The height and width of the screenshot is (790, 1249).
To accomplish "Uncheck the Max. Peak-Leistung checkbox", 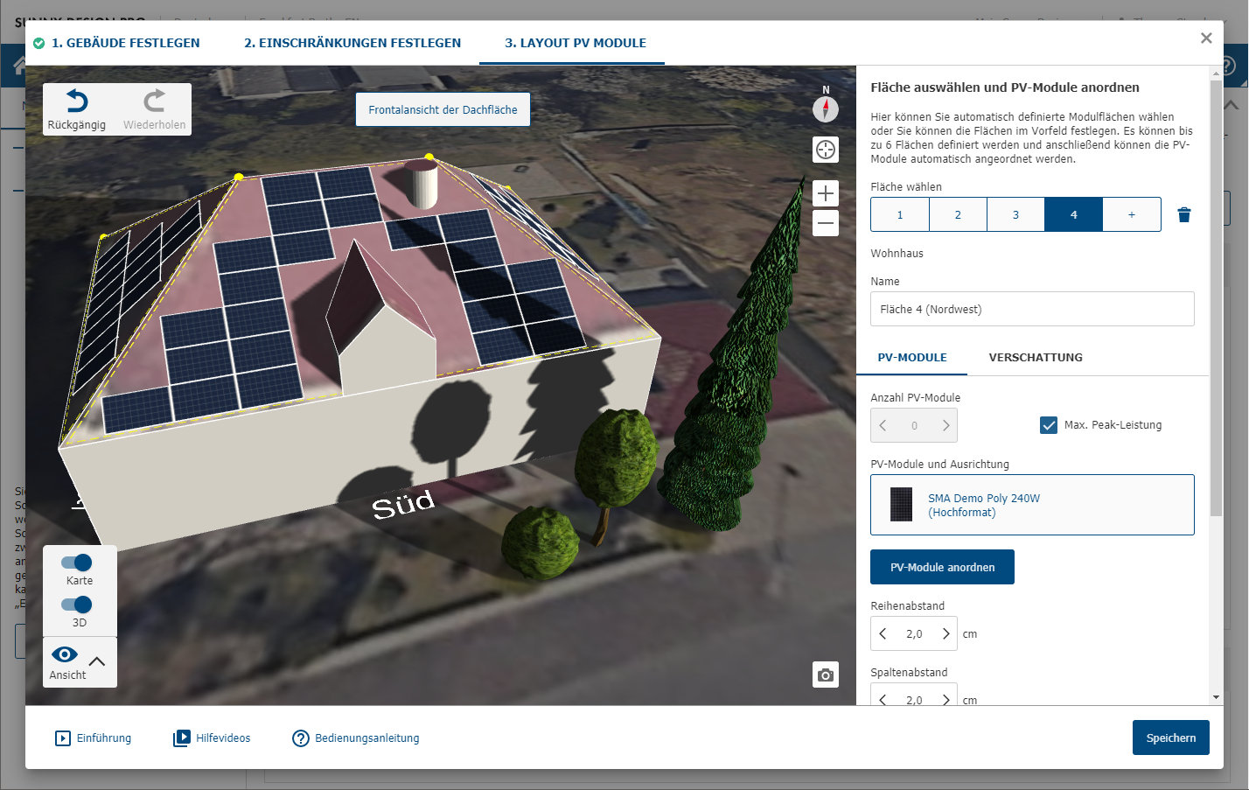I will tap(1049, 425).
